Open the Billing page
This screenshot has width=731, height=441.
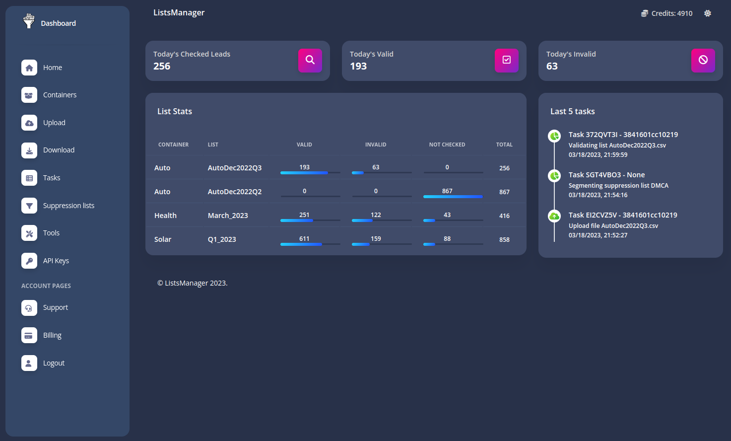point(52,335)
